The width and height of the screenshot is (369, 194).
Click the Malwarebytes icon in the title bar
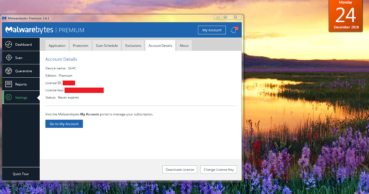click(4, 18)
